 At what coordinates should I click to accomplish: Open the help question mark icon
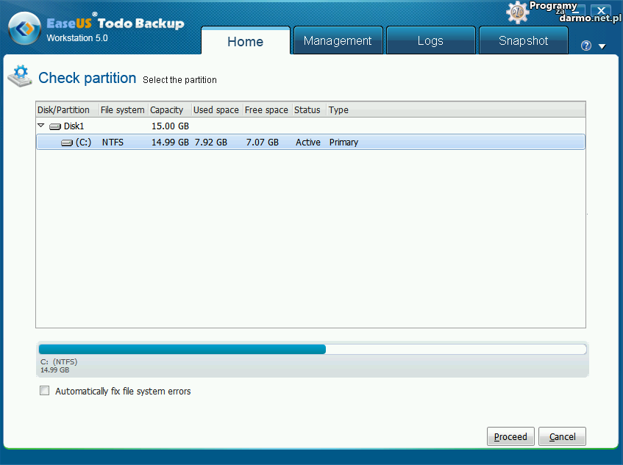pyautogui.click(x=586, y=46)
